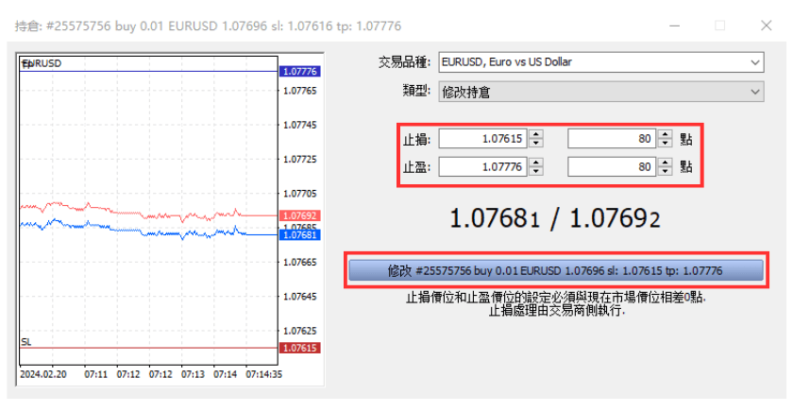This screenshot has height=412, width=793.
Task: Increase the stop loss price with up arrow
Action: click(x=536, y=134)
